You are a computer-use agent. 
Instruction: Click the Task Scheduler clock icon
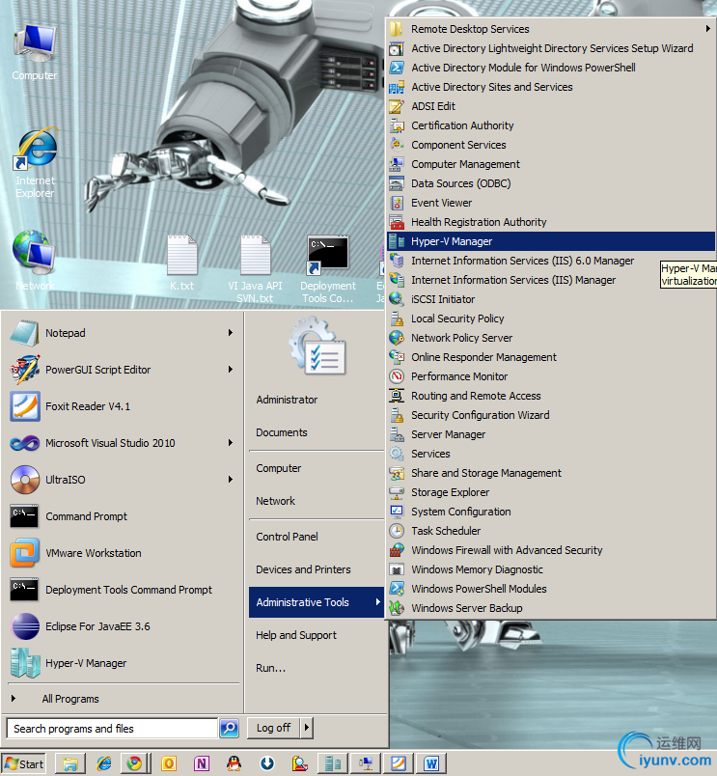pyautogui.click(x=397, y=531)
